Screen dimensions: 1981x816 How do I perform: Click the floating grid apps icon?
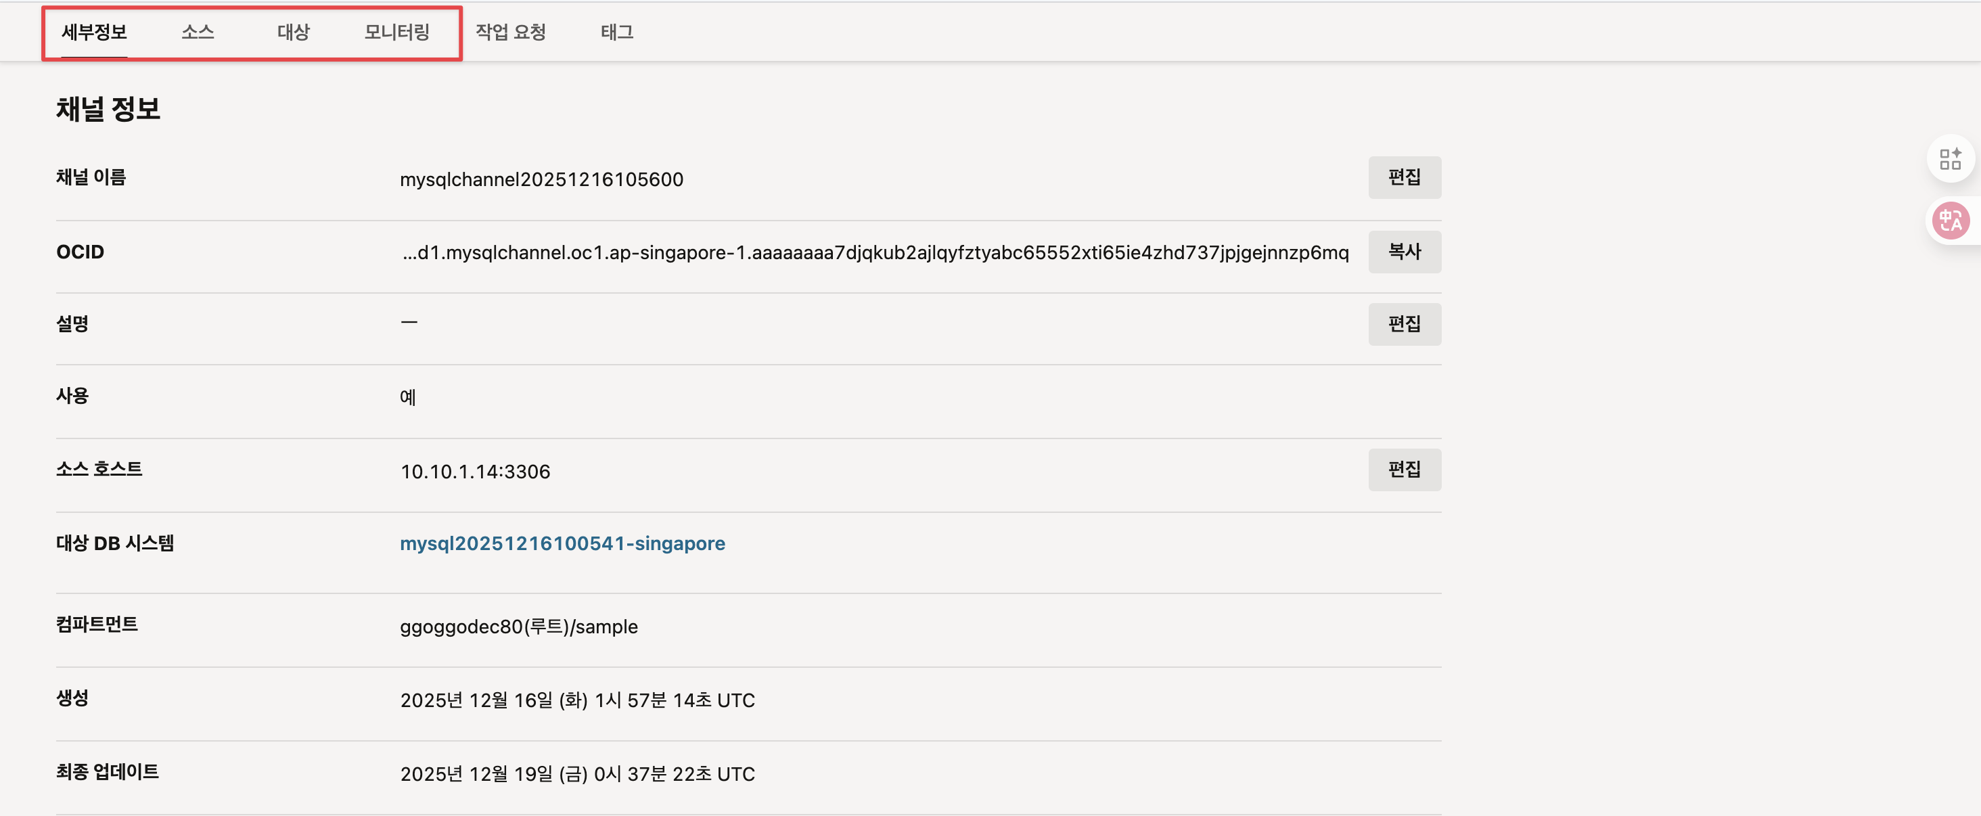coord(1949,159)
